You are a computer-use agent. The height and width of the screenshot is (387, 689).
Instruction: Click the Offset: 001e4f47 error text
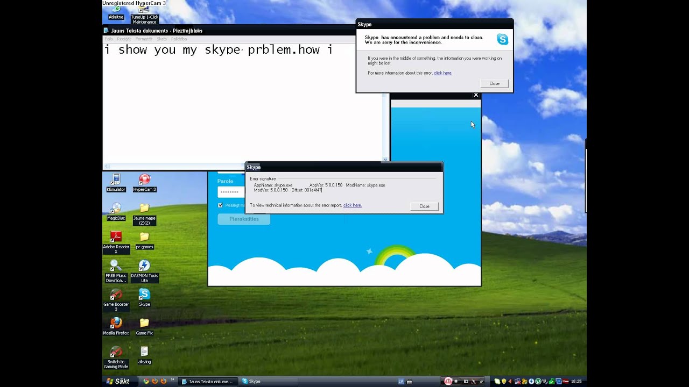pyautogui.click(x=307, y=190)
